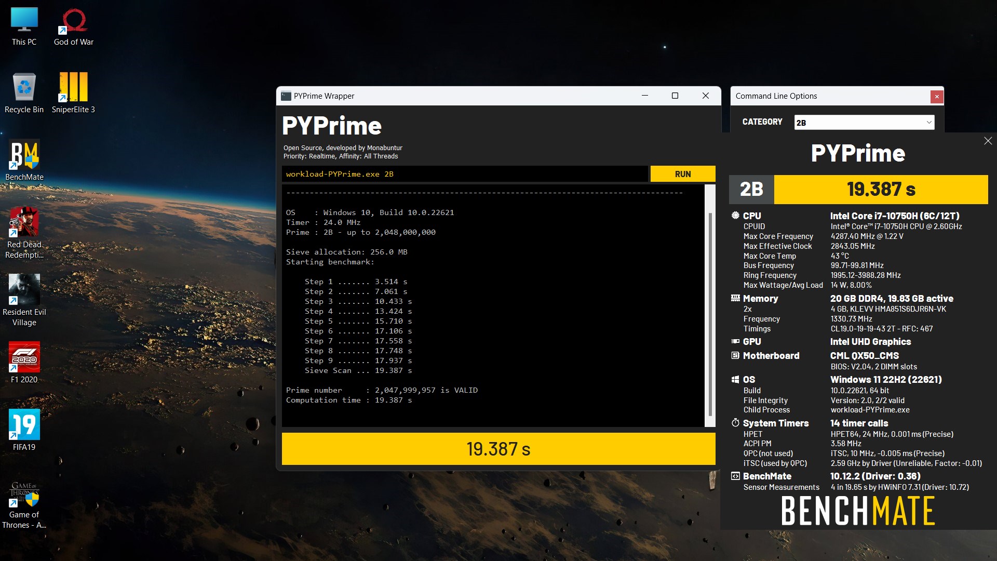Click the Priority: Realtime, Affinity: All Threads text
997x561 pixels.
[x=341, y=156]
